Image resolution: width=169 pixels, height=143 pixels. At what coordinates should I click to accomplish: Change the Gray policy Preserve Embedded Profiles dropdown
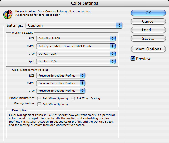pos(61,91)
